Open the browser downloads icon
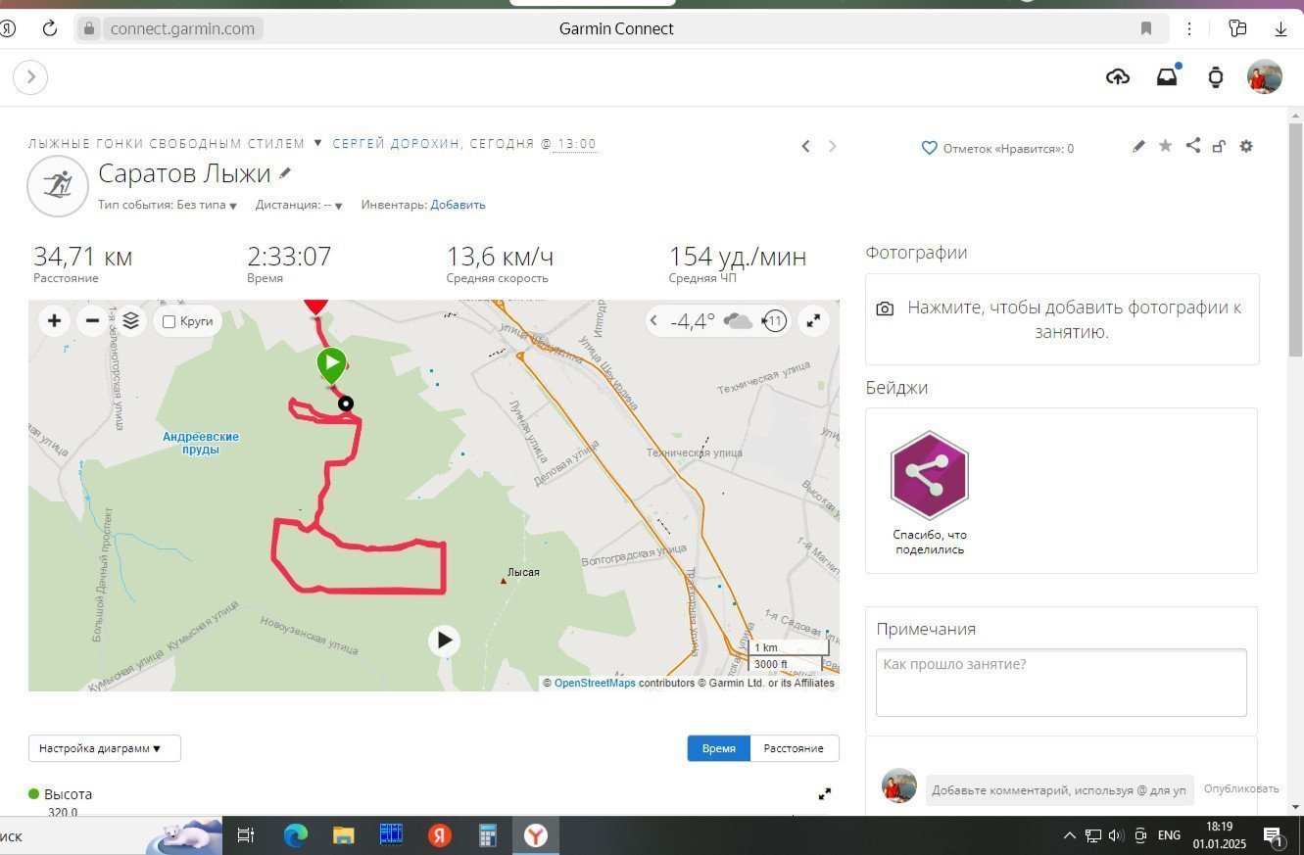 (x=1280, y=28)
